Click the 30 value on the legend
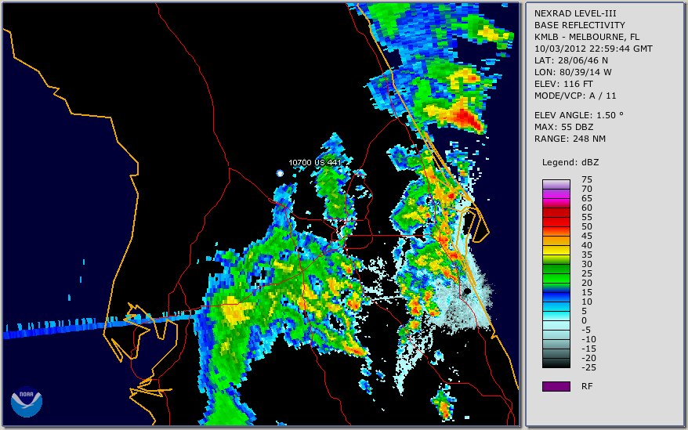The height and width of the screenshot is (430, 688). click(x=587, y=264)
